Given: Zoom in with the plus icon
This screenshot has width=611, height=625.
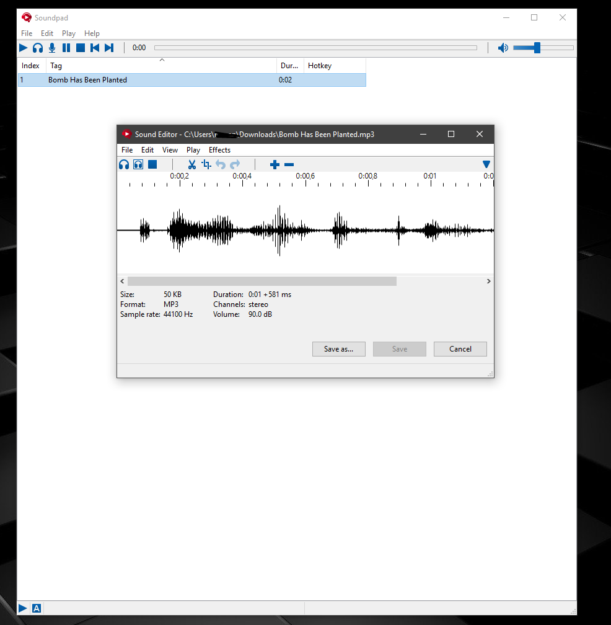Looking at the screenshot, I should pyautogui.click(x=275, y=164).
